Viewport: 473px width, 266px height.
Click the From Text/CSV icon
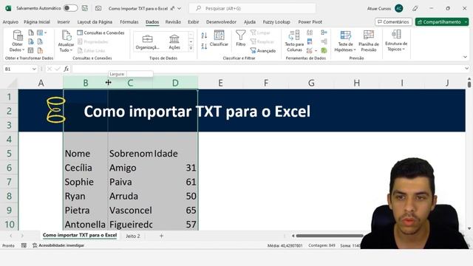click(31, 33)
